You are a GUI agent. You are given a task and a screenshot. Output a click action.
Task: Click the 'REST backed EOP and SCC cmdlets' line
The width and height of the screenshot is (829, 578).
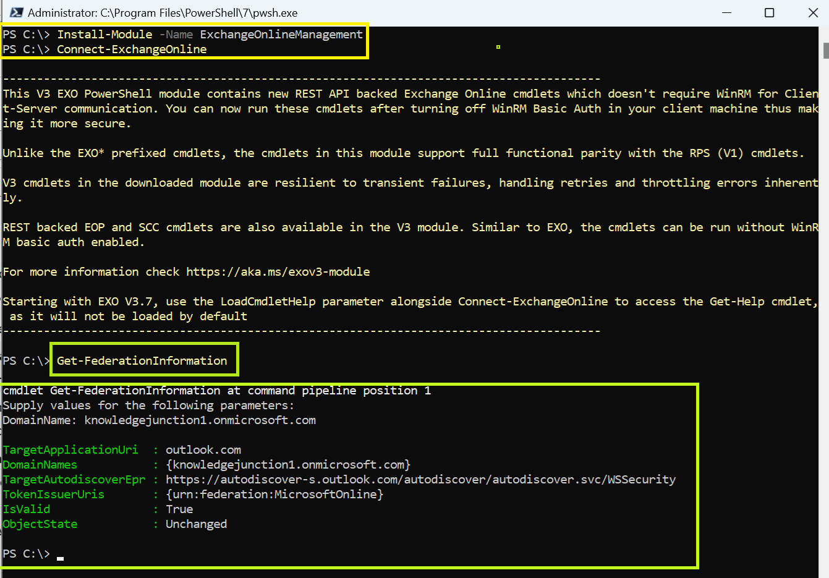(x=410, y=227)
